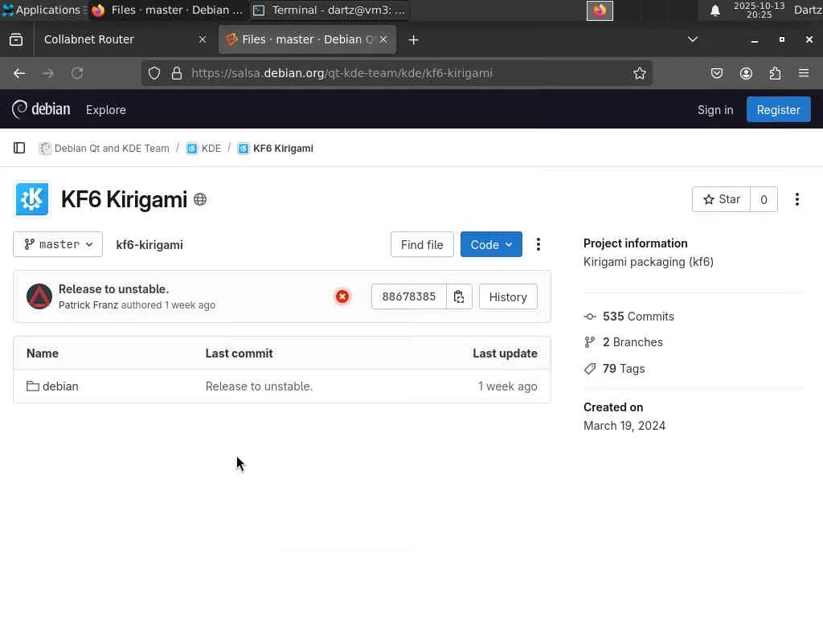The height and width of the screenshot is (617, 823).
Task: Reload the page with refresh icon
Action: [x=77, y=73]
